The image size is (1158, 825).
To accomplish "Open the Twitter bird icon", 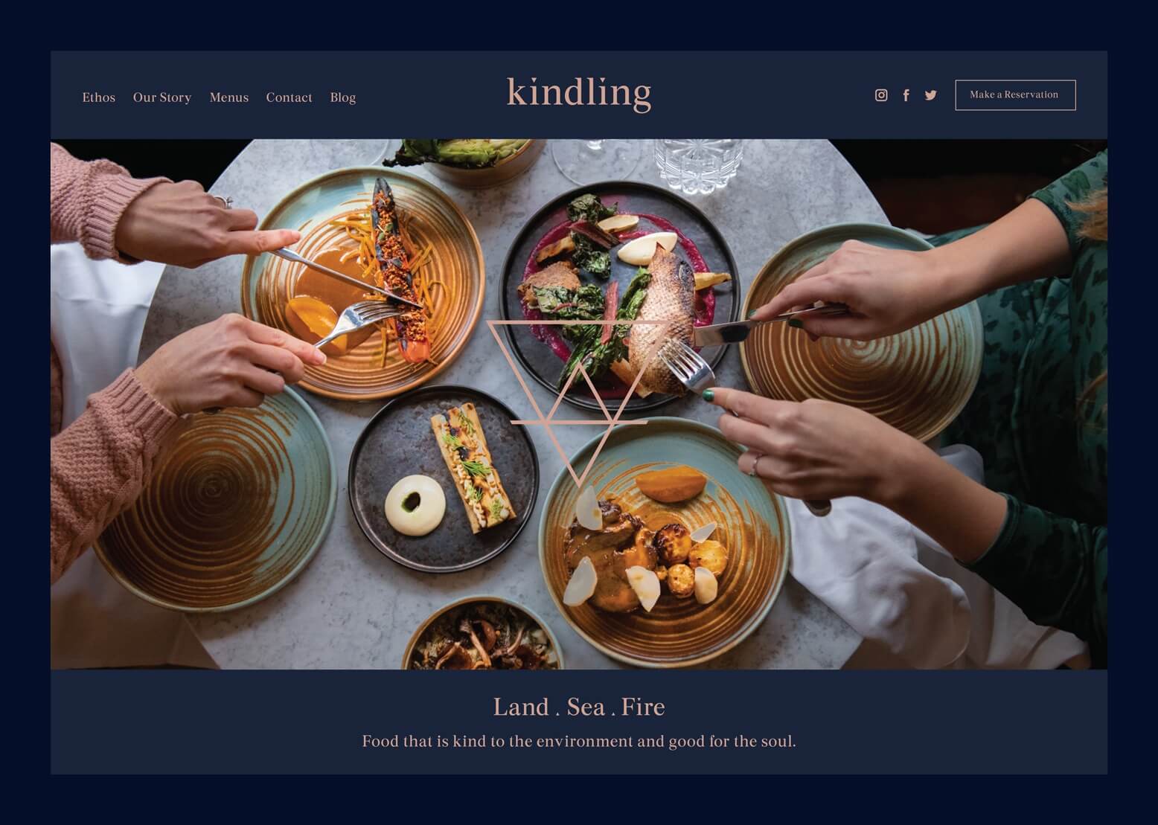I will point(930,95).
